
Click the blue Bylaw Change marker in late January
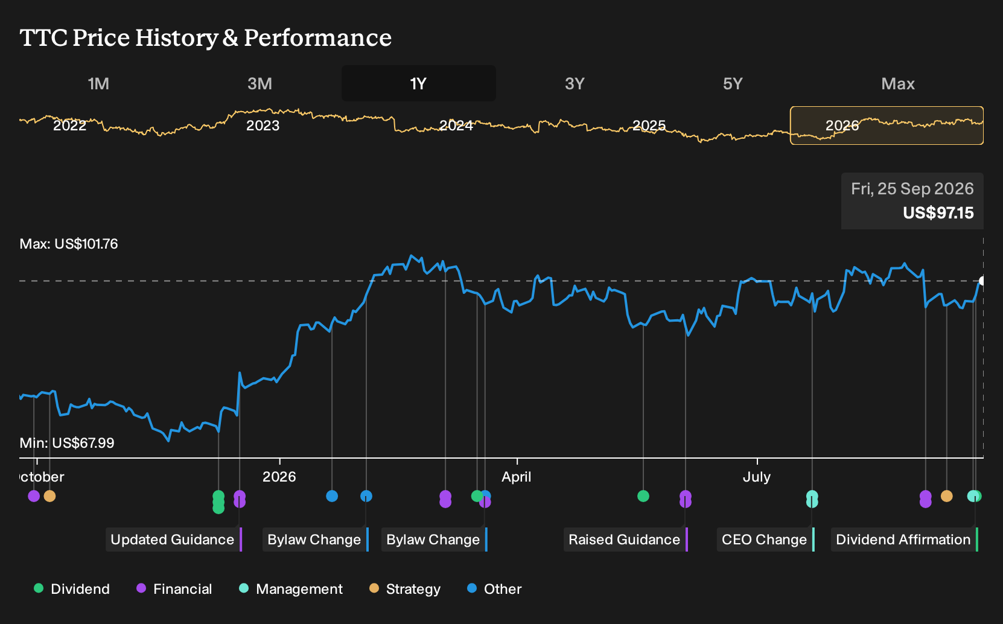click(x=366, y=496)
